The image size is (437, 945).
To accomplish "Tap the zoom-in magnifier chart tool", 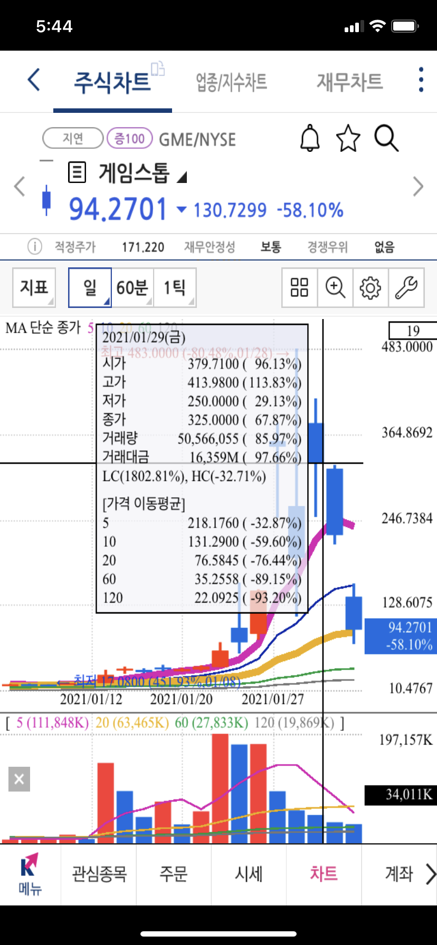I will point(335,287).
